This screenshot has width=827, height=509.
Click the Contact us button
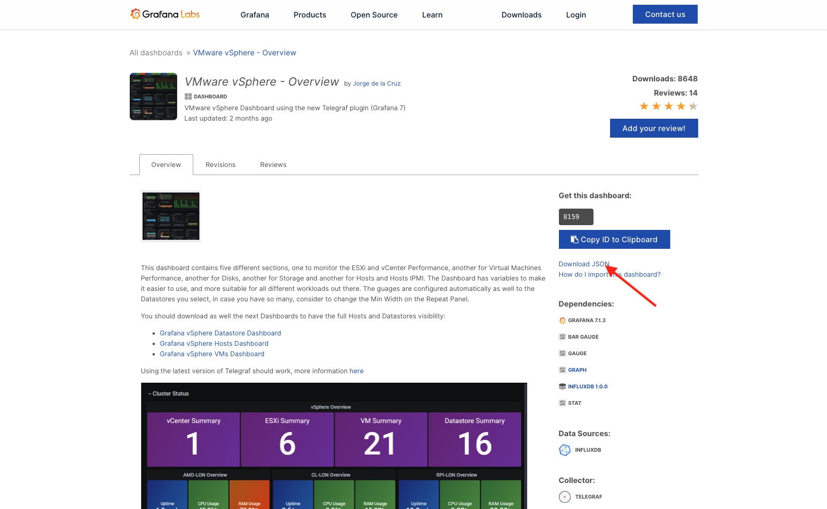pos(665,14)
